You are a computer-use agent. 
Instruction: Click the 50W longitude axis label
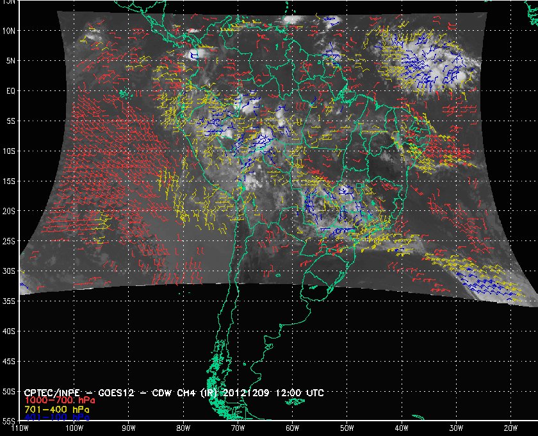click(346, 427)
